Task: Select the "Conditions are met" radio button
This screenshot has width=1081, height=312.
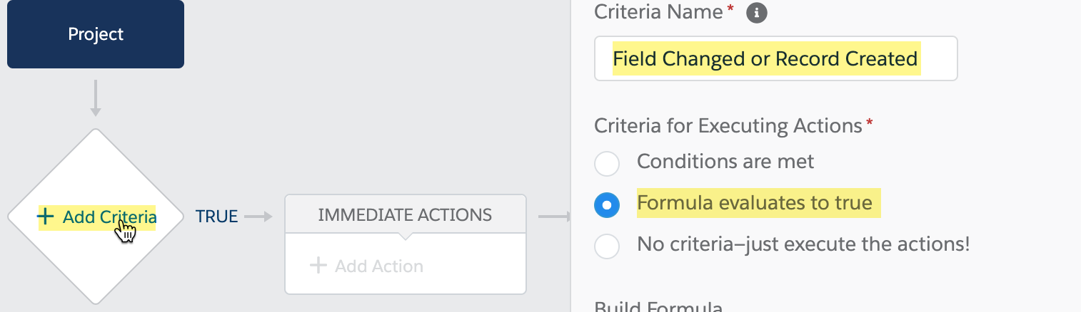Action: 606,163
